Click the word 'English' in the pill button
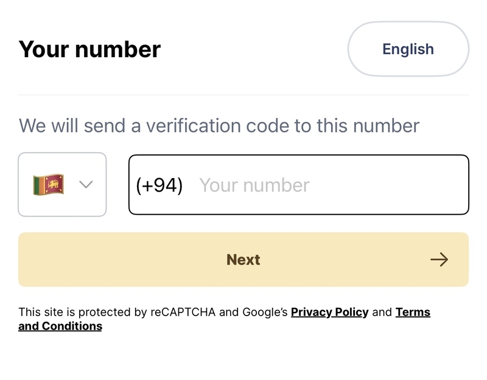 408,49
